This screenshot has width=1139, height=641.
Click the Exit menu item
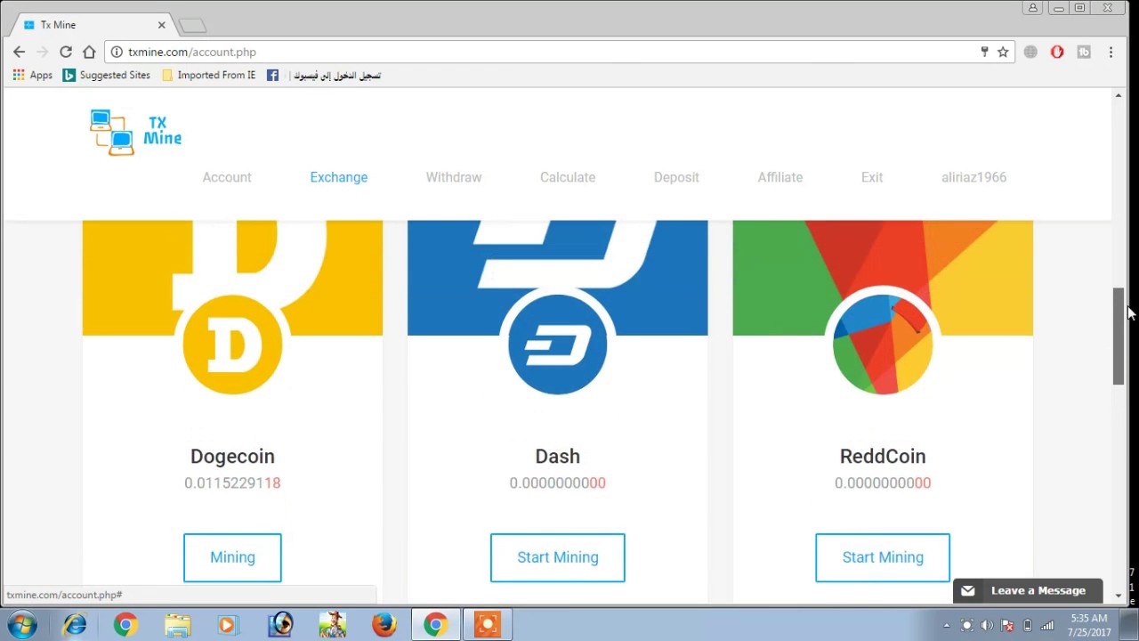coord(872,177)
